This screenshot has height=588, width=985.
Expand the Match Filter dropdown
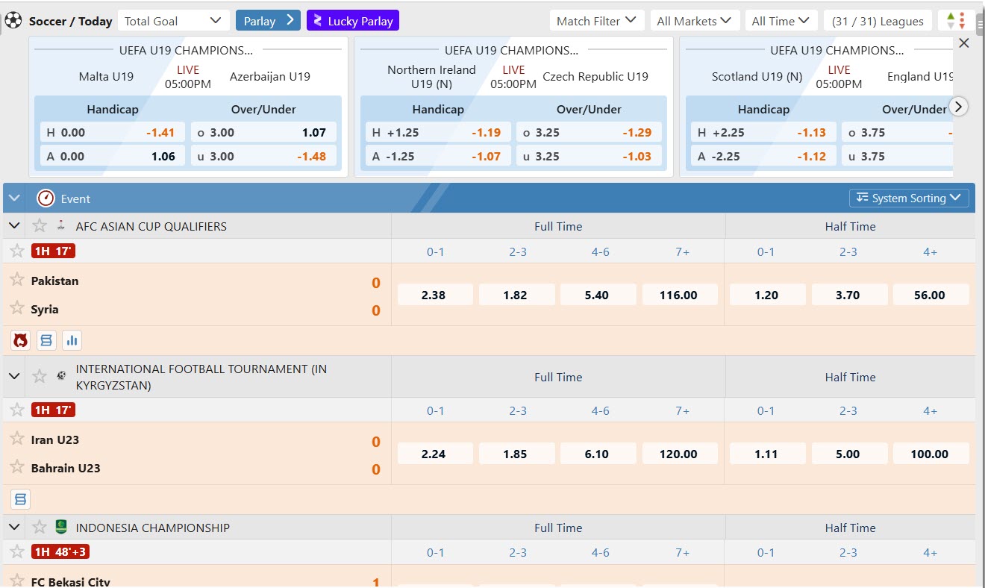pyautogui.click(x=596, y=21)
